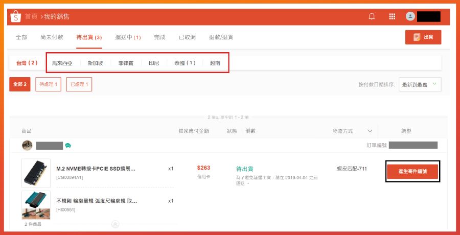Switch to the 運送中 (1) tab
Viewport: 460px width, 235px height.
128,38
